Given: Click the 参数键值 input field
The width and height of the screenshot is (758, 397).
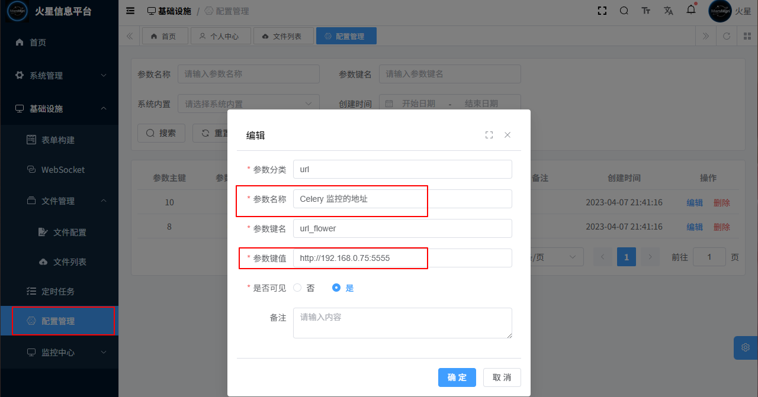Looking at the screenshot, I should pyautogui.click(x=403, y=258).
